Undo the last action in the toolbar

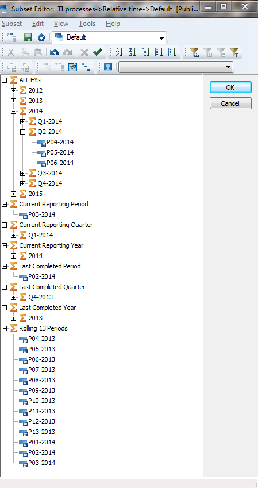[54, 52]
